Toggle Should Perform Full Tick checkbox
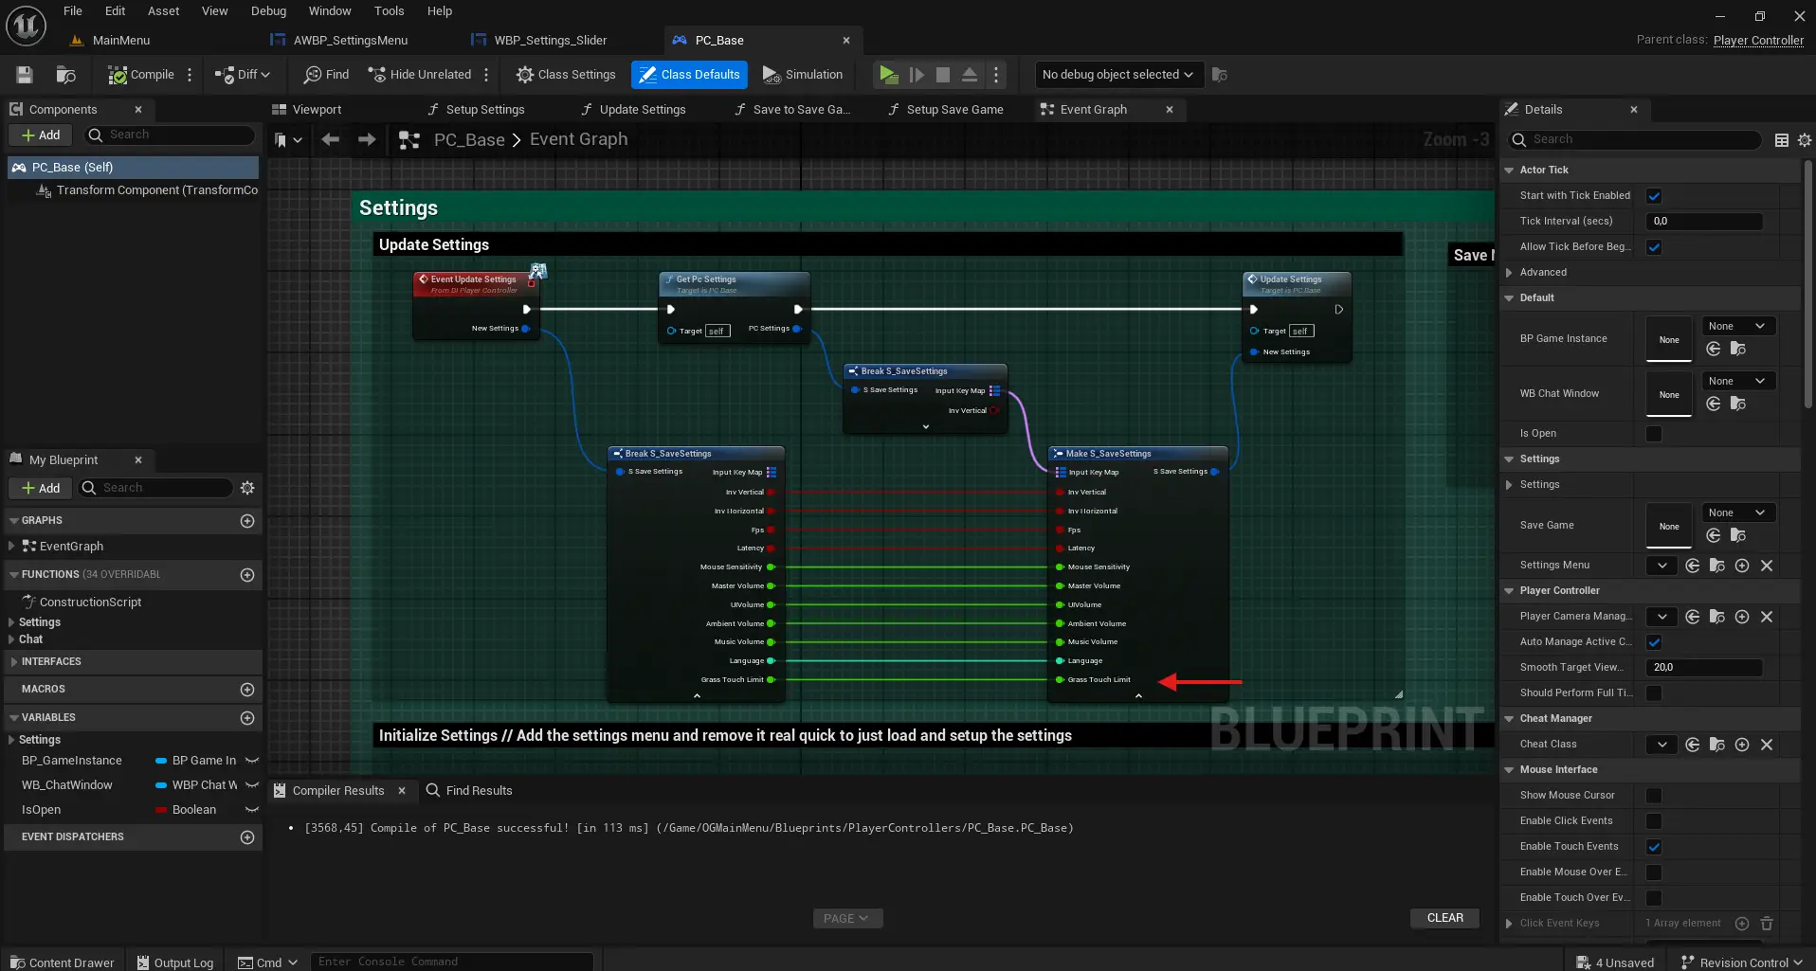 pyautogui.click(x=1654, y=693)
